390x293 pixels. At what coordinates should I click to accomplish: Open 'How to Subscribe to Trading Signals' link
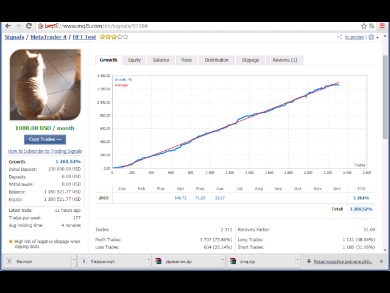click(x=44, y=151)
